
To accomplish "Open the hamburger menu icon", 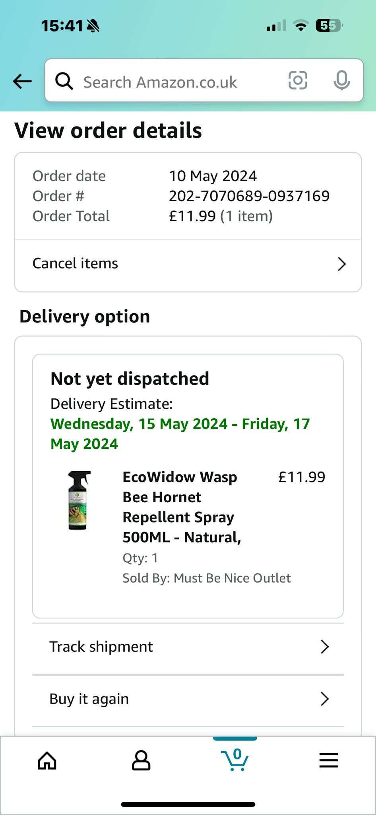I will [329, 760].
